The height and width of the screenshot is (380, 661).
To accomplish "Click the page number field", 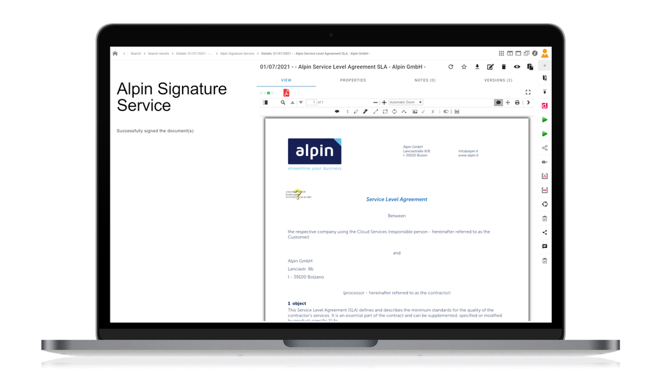I will 312,103.
